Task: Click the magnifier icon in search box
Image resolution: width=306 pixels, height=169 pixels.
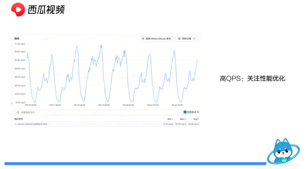Action: coord(18,112)
